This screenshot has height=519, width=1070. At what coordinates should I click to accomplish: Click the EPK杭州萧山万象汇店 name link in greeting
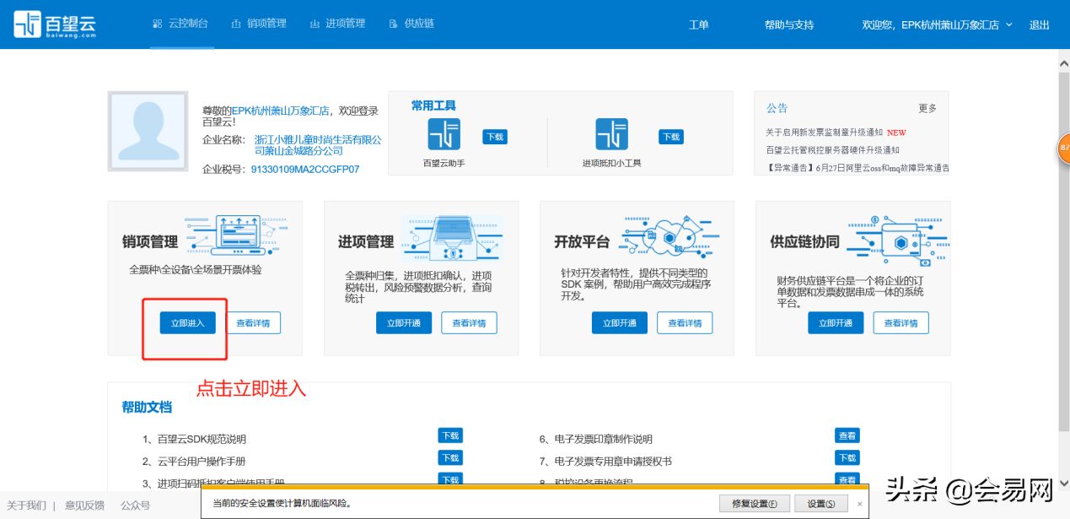tap(281, 111)
